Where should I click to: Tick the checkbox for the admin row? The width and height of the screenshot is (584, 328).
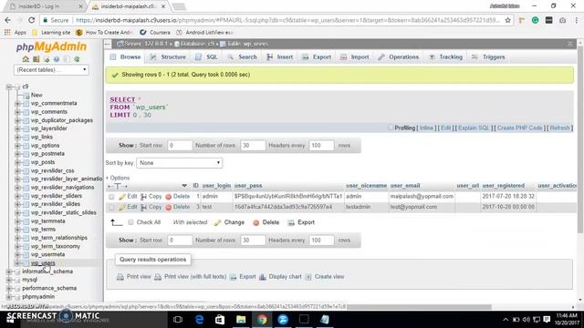pos(111,197)
